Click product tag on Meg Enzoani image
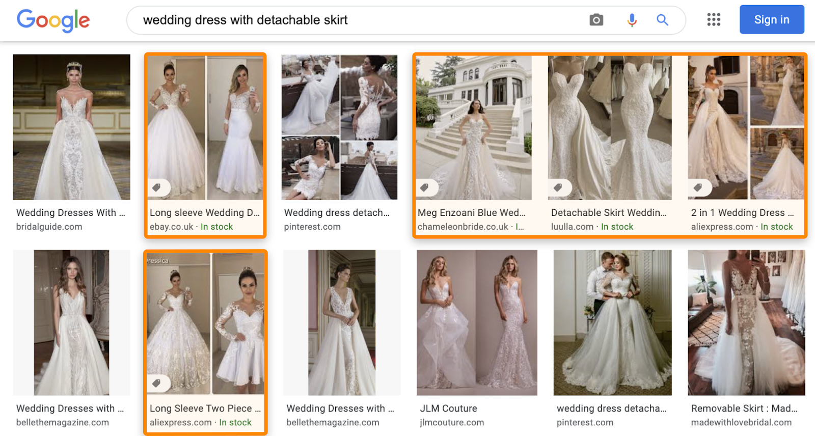815x436 pixels. click(424, 187)
